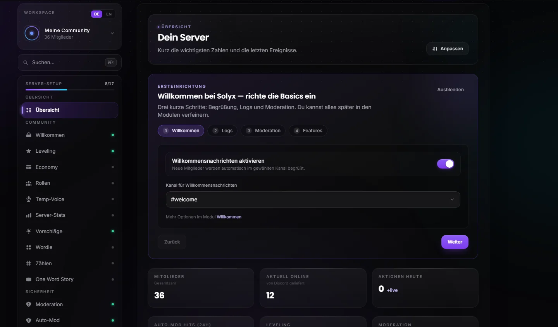This screenshot has height=327, width=558.
Task: Click the Vorschläge lightbulb icon
Action: (x=29, y=232)
